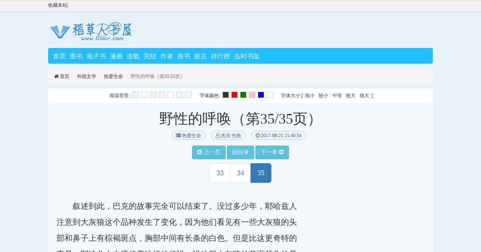
Task: Jump to page 33
Action: pyautogui.click(x=220, y=173)
